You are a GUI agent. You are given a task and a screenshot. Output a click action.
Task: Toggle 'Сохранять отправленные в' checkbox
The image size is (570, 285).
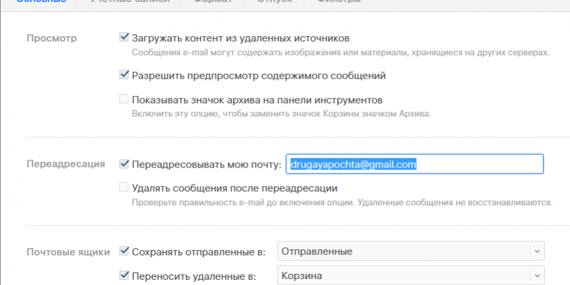(123, 251)
